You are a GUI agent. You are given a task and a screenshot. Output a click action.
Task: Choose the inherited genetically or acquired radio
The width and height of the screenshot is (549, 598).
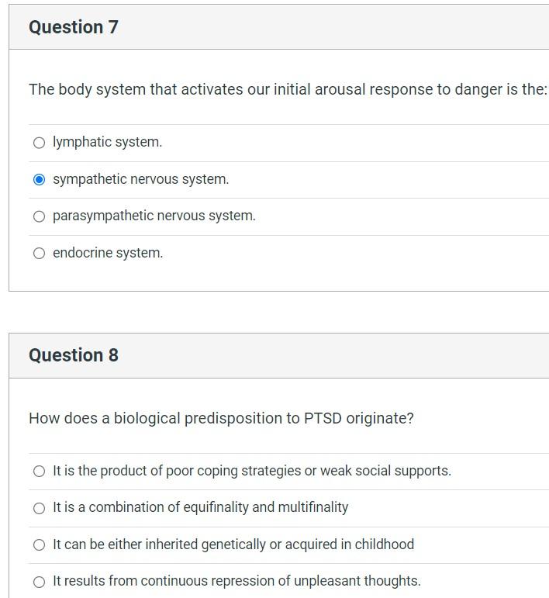39,545
